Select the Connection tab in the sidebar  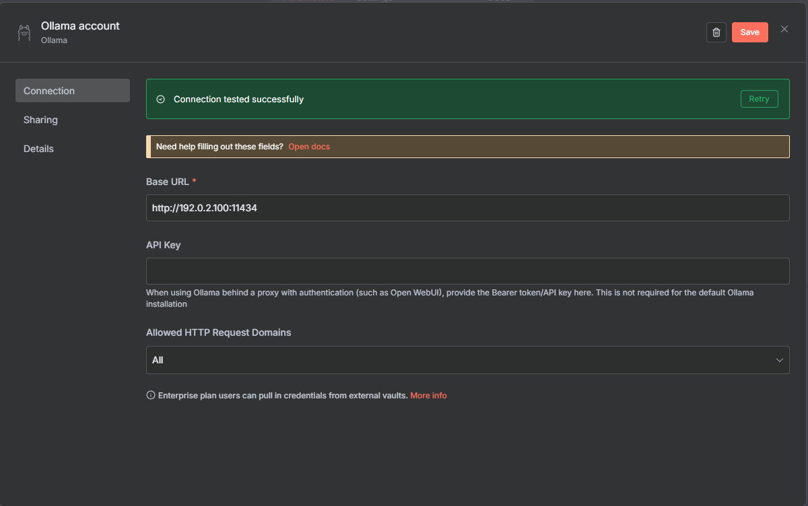coord(72,91)
